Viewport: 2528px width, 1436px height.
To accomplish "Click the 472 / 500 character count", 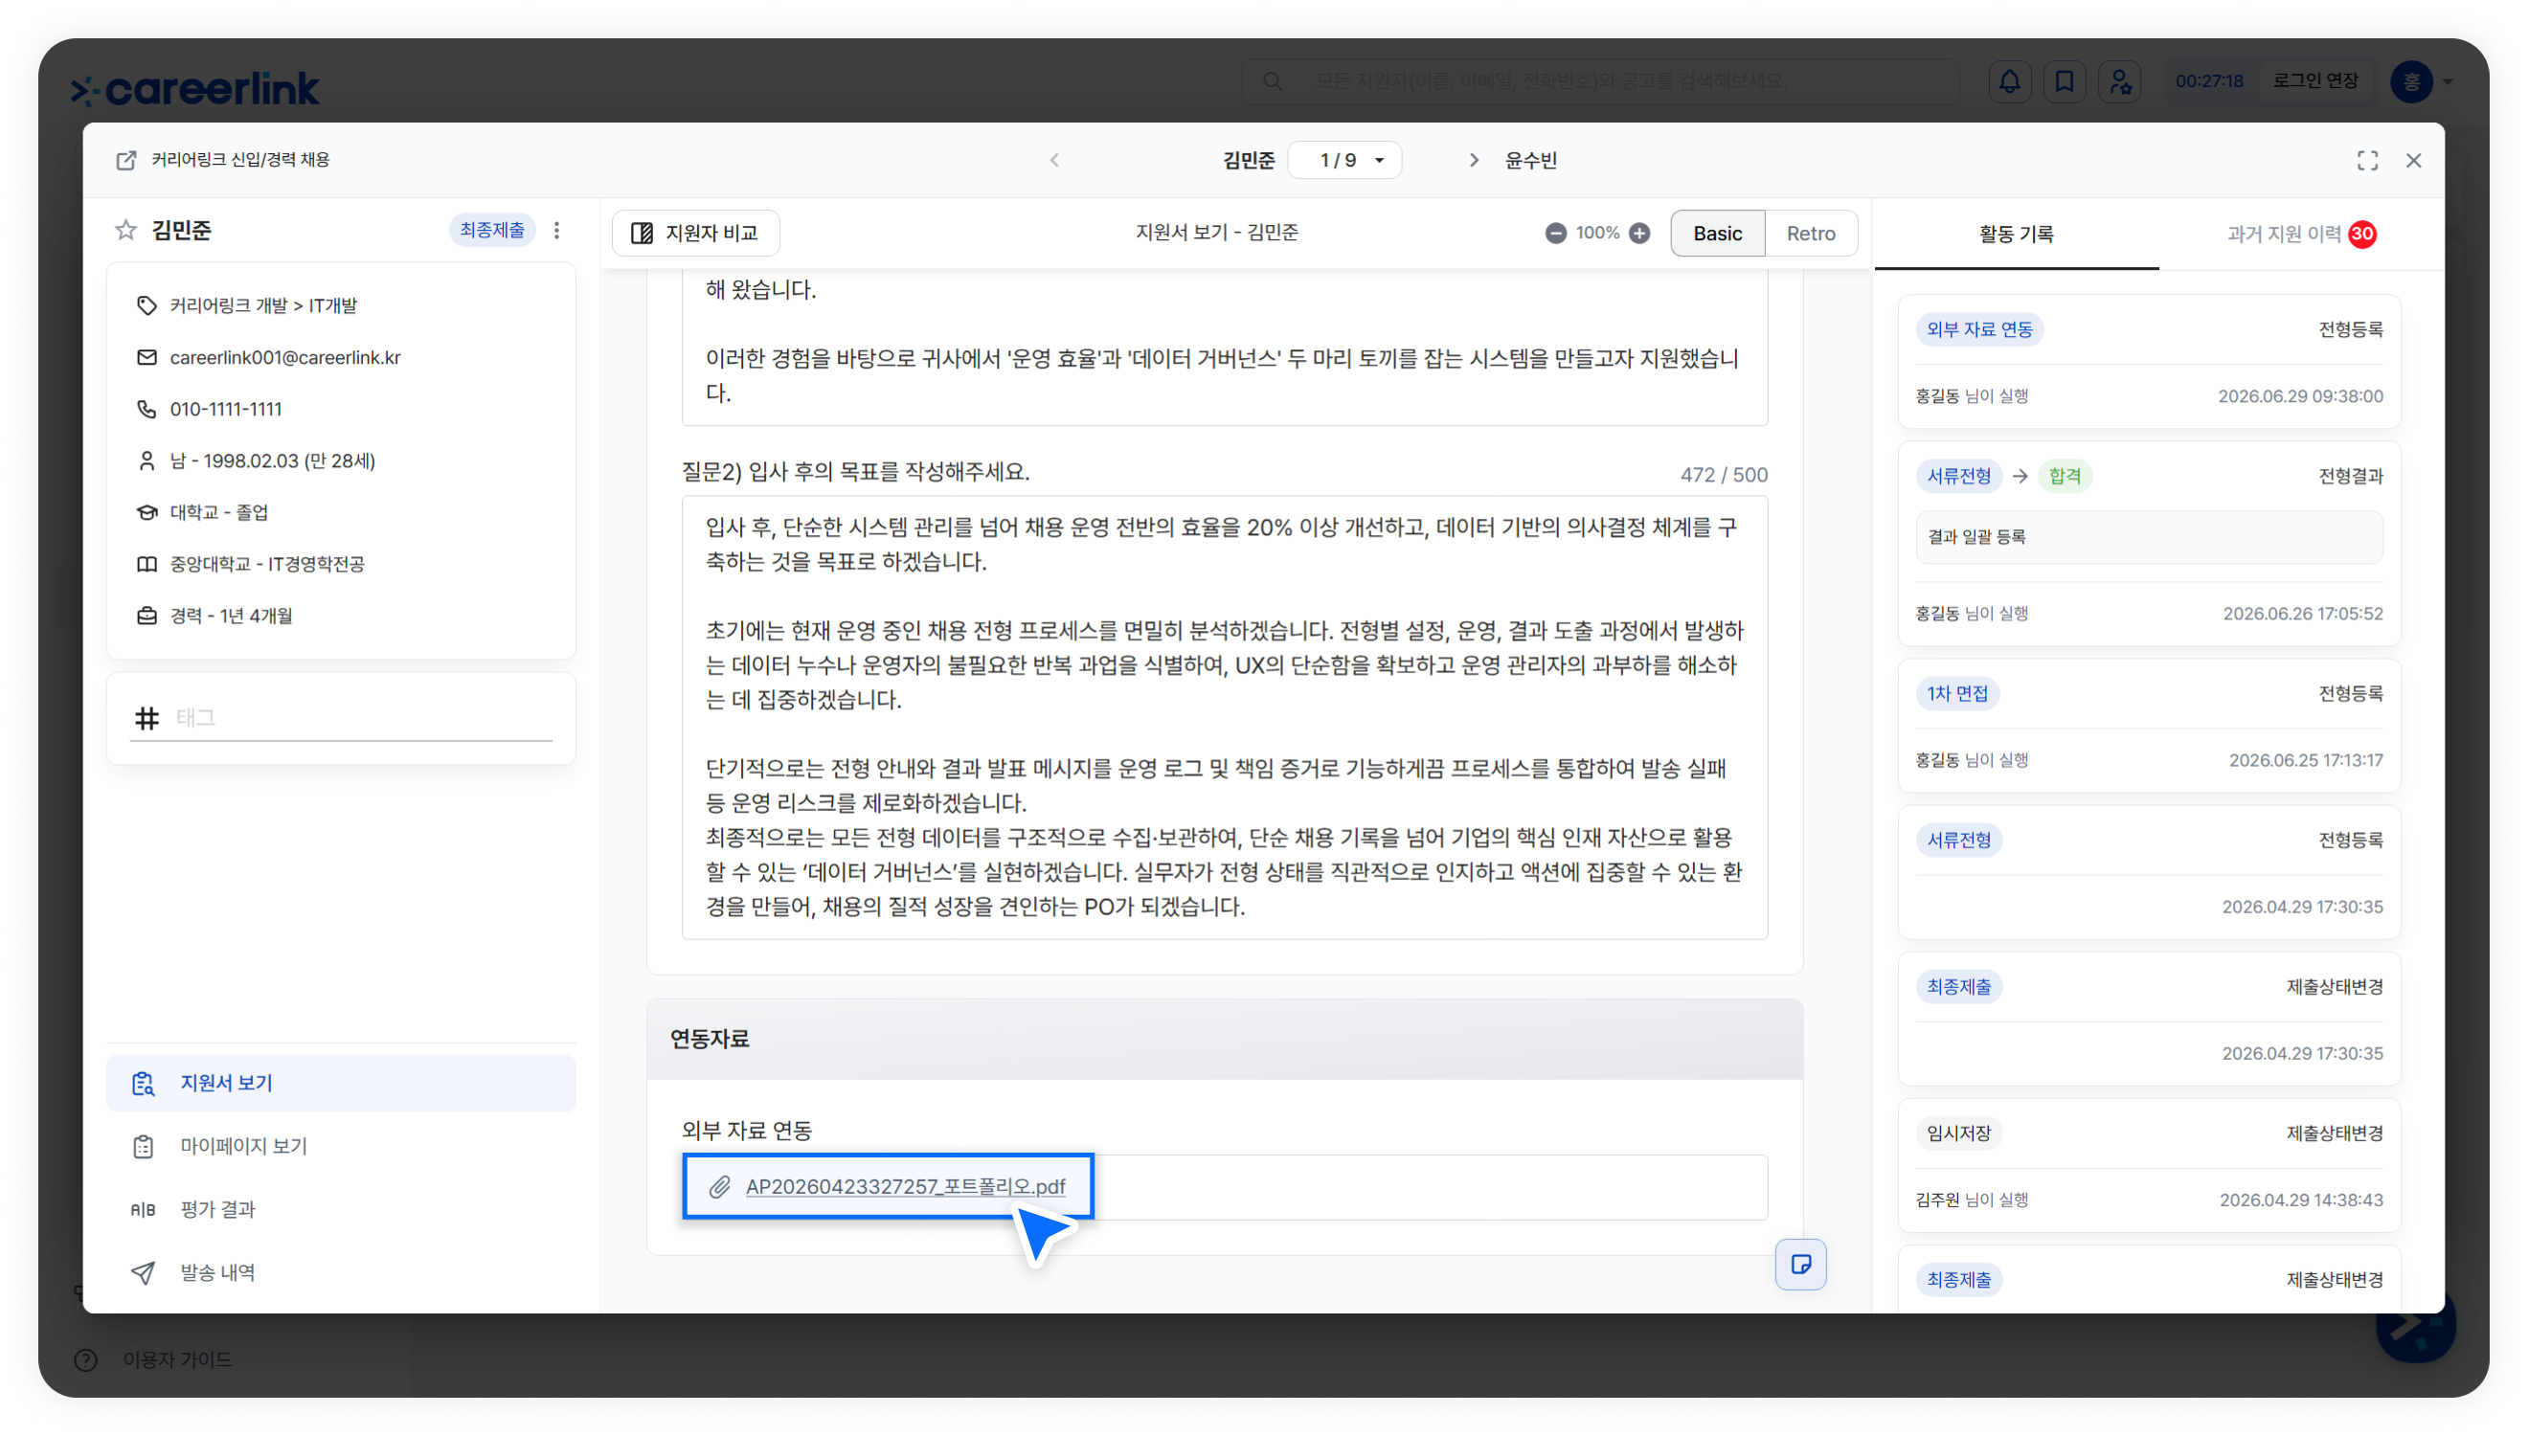I will click(x=1723, y=476).
